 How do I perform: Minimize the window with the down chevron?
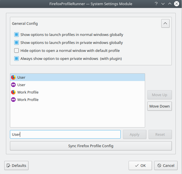[163, 4]
